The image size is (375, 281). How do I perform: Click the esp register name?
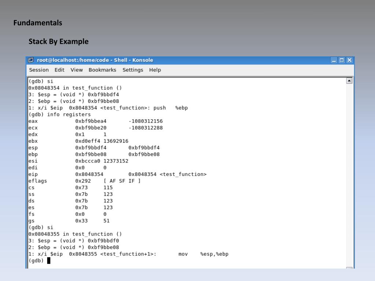point(33,148)
